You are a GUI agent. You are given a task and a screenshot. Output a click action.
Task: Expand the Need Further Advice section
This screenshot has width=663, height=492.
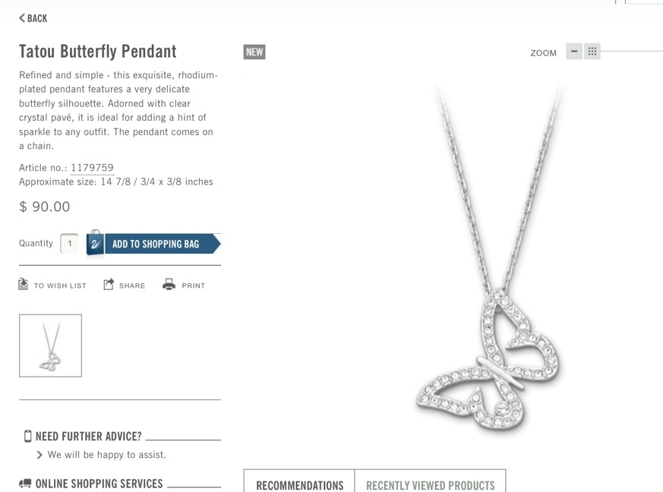click(88, 437)
